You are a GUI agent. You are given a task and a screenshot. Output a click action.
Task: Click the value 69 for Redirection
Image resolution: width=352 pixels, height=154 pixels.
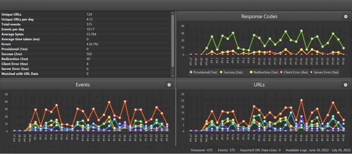[x=88, y=59]
